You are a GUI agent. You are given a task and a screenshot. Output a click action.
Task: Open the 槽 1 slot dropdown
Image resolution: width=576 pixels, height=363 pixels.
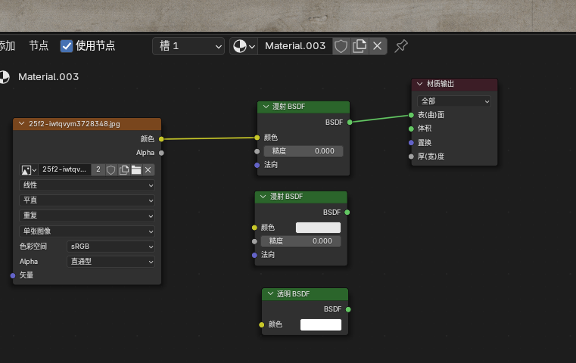click(188, 46)
